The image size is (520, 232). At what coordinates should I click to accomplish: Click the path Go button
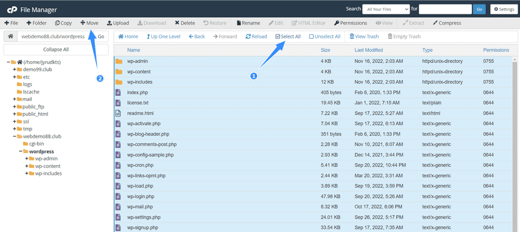pyautogui.click(x=101, y=36)
